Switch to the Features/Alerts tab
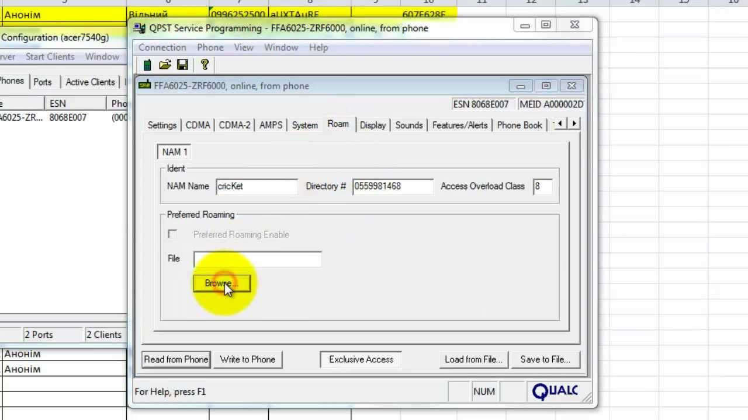The image size is (748, 420). 460,125
